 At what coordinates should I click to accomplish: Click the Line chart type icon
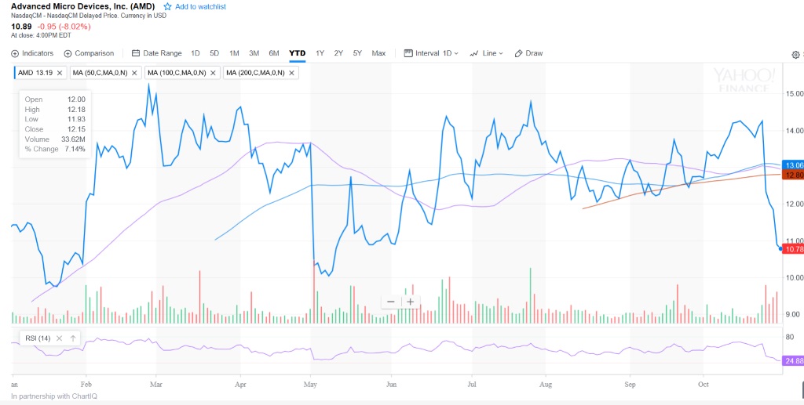pos(474,53)
